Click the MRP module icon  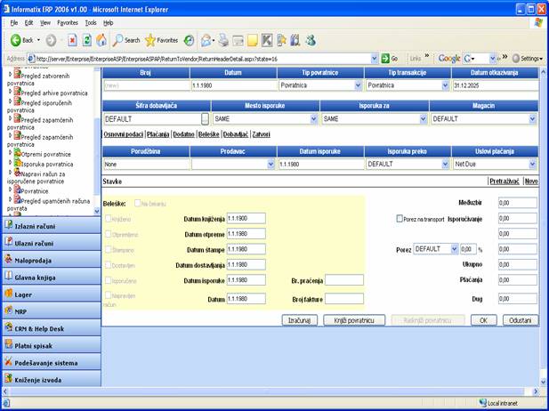coord(8,310)
